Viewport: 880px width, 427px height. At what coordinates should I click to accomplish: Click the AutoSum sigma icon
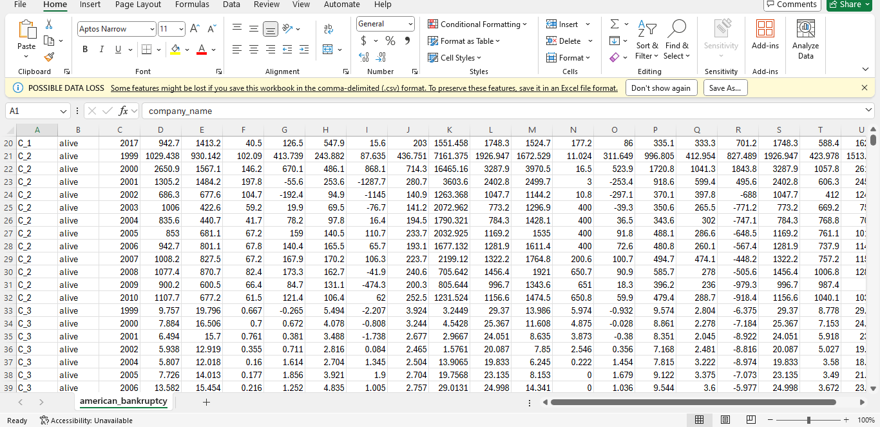pos(615,24)
